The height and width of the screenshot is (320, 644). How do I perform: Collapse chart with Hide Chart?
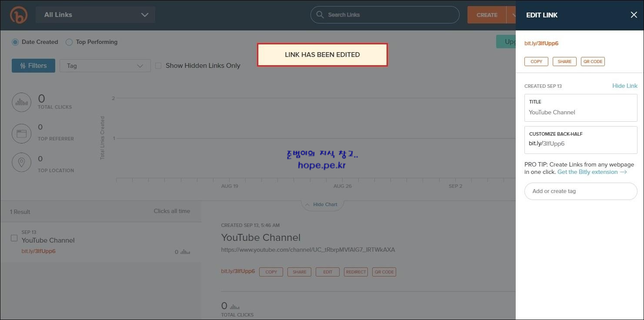[x=322, y=204]
